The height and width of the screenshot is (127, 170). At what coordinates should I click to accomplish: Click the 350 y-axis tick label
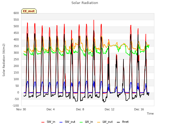[x=16, y=46]
